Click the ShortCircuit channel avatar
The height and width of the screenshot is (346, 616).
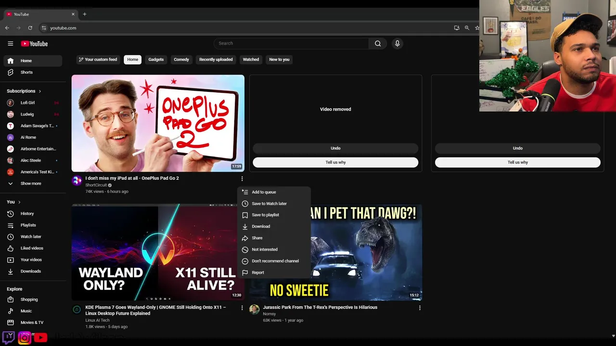(77, 181)
